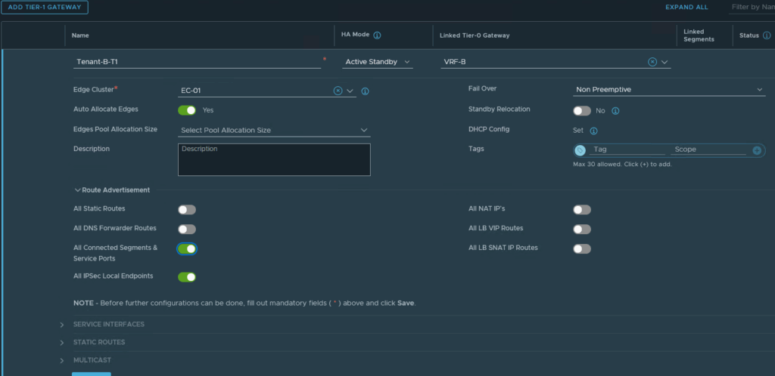Click the HA Mode info icon
775x376 pixels.
click(377, 35)
